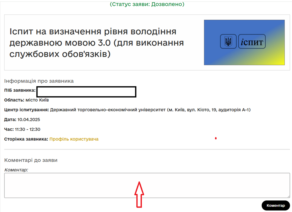The image size is (292, 212).
Task: Click the ПІБ заявника label
Action: click(20, 90)
